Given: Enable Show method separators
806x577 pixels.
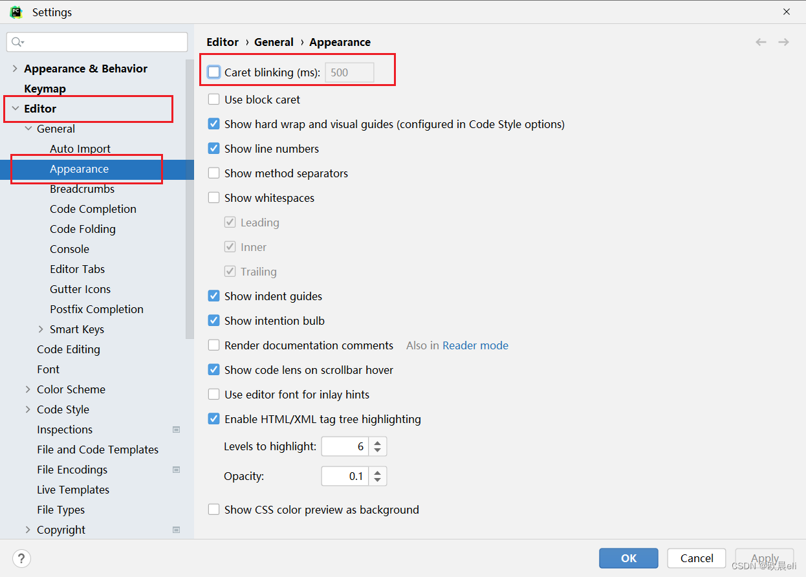Looking at the screenshot, I should [x=214, y=173].
